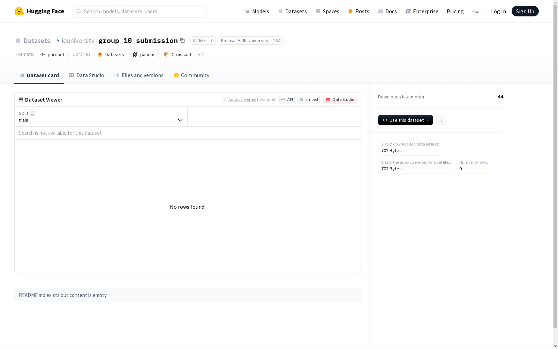This screenshot has height=349, width=558.
Task: Click the Number of rows value 0
Action: point(460,169)
